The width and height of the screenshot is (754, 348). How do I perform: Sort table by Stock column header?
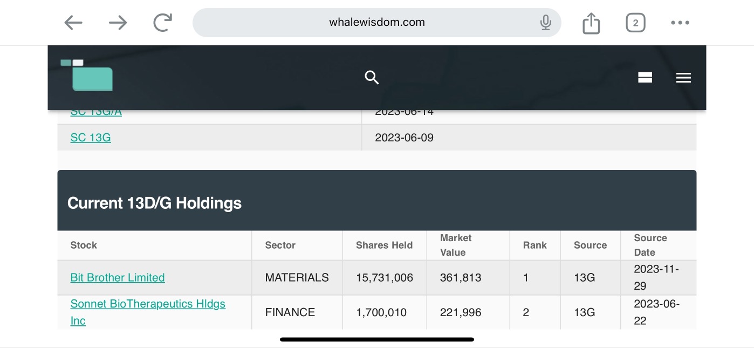coord(84,245)
